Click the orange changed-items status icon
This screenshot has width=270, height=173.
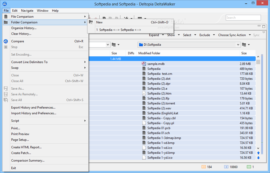(203, 167)
